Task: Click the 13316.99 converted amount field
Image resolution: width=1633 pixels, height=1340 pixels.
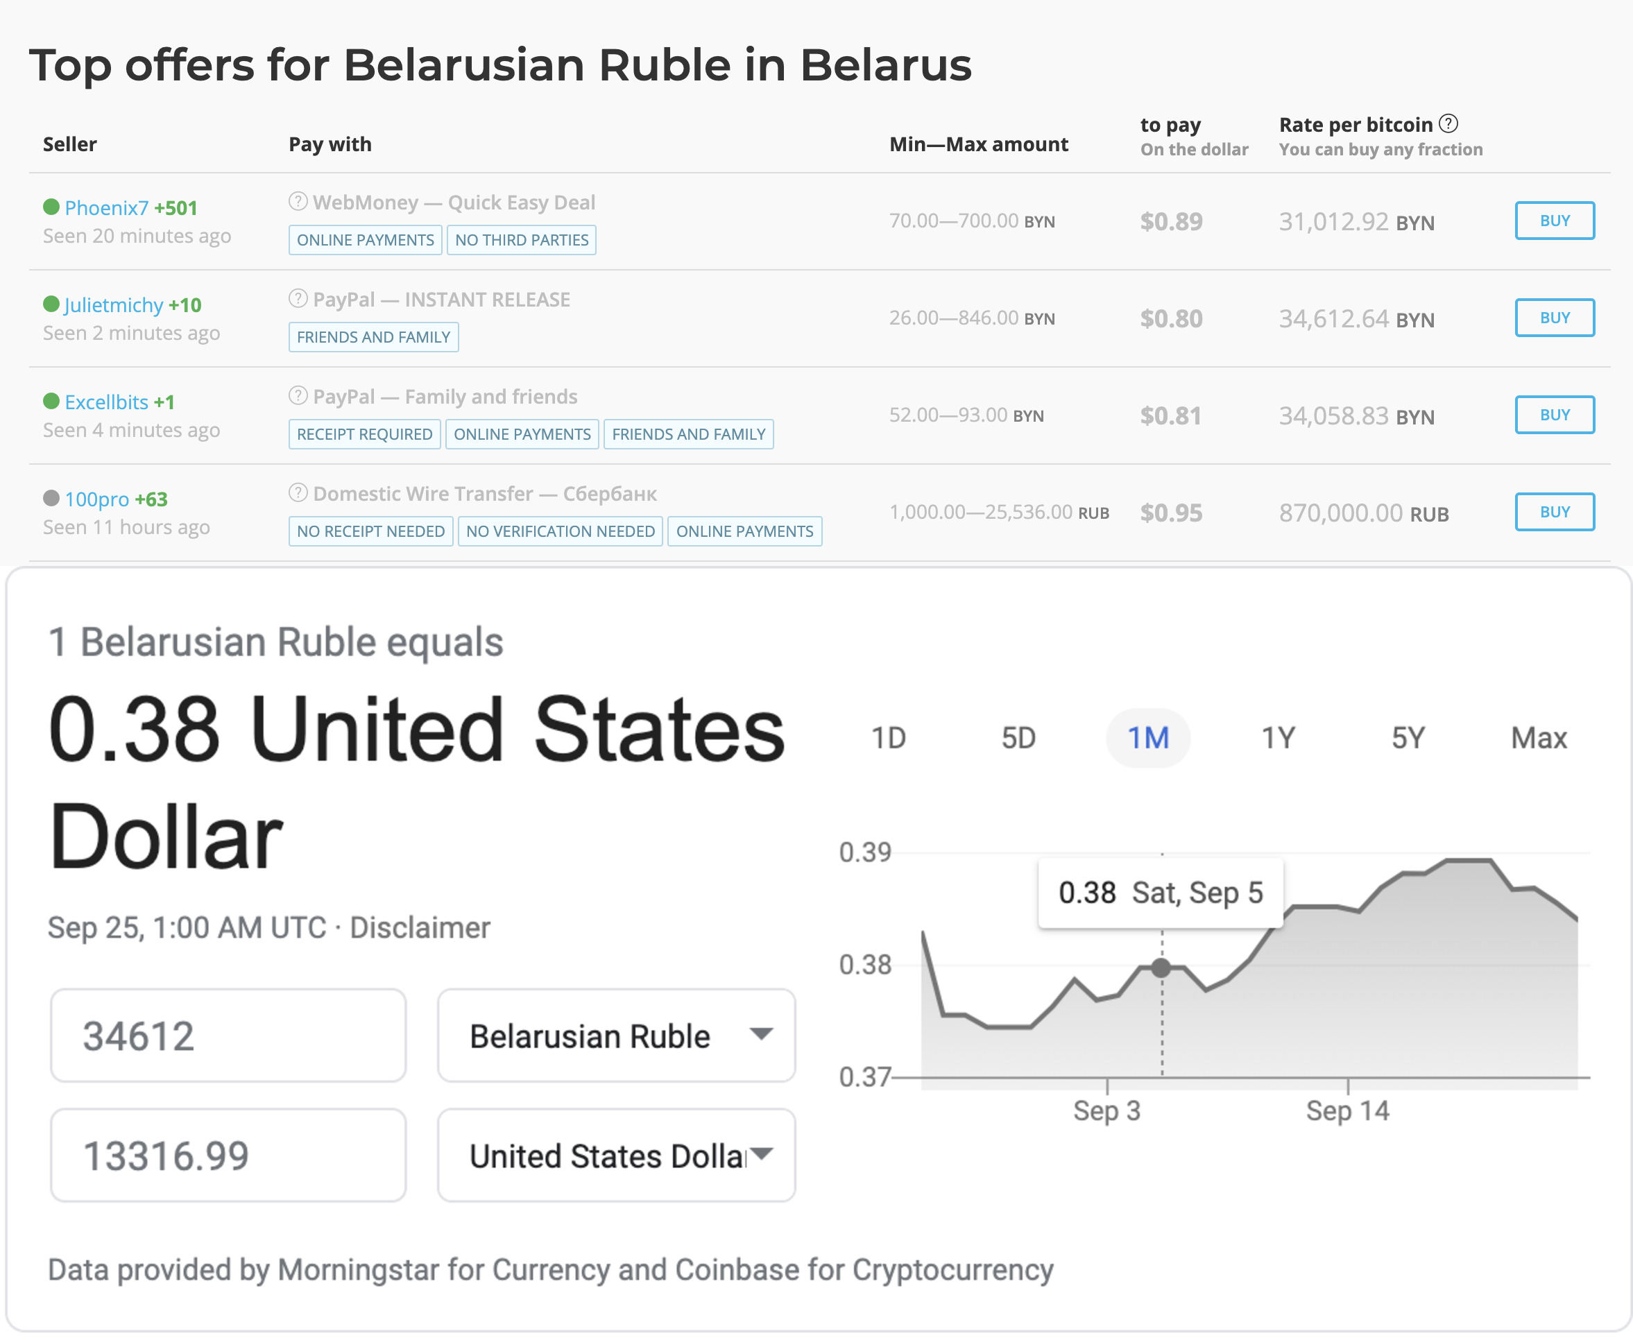Action: 228,1156
